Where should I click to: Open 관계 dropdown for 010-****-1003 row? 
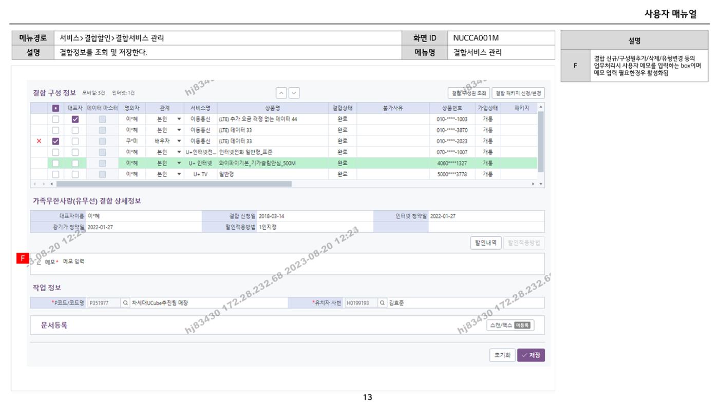coord(179,119)
